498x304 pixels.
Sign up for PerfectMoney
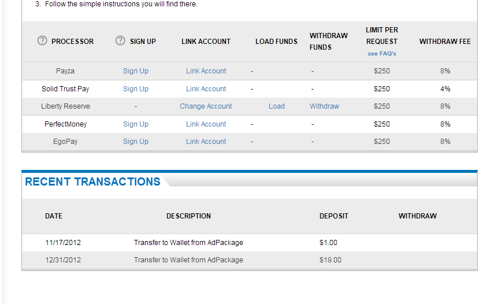pos(136,124)
